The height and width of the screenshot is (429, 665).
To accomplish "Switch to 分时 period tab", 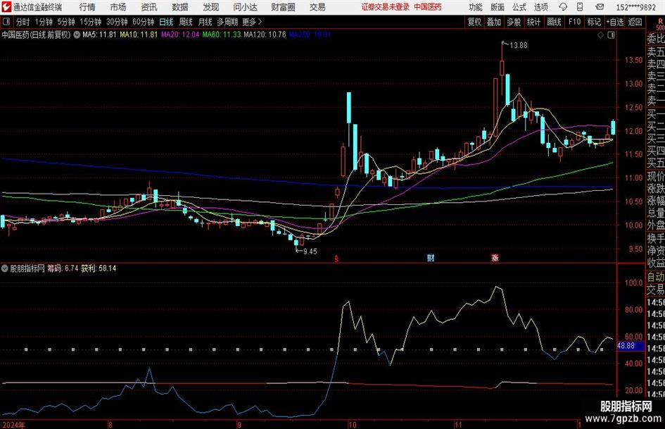I will point(23,22).
